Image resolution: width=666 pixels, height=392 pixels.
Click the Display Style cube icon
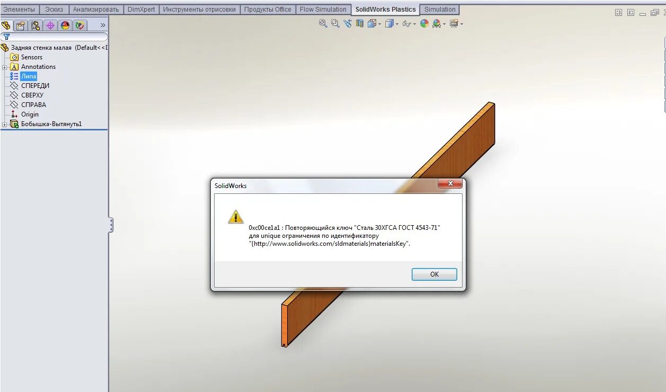(x=389, y=23)
